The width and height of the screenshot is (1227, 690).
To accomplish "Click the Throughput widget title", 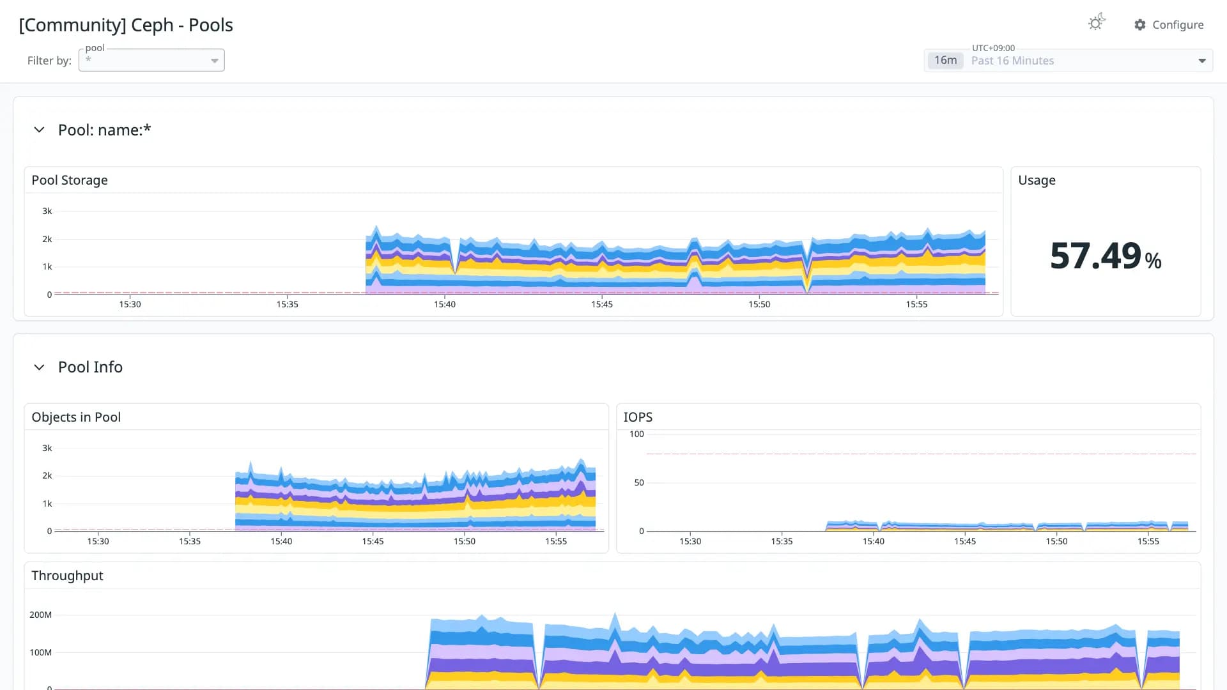I will click(67, 576).
